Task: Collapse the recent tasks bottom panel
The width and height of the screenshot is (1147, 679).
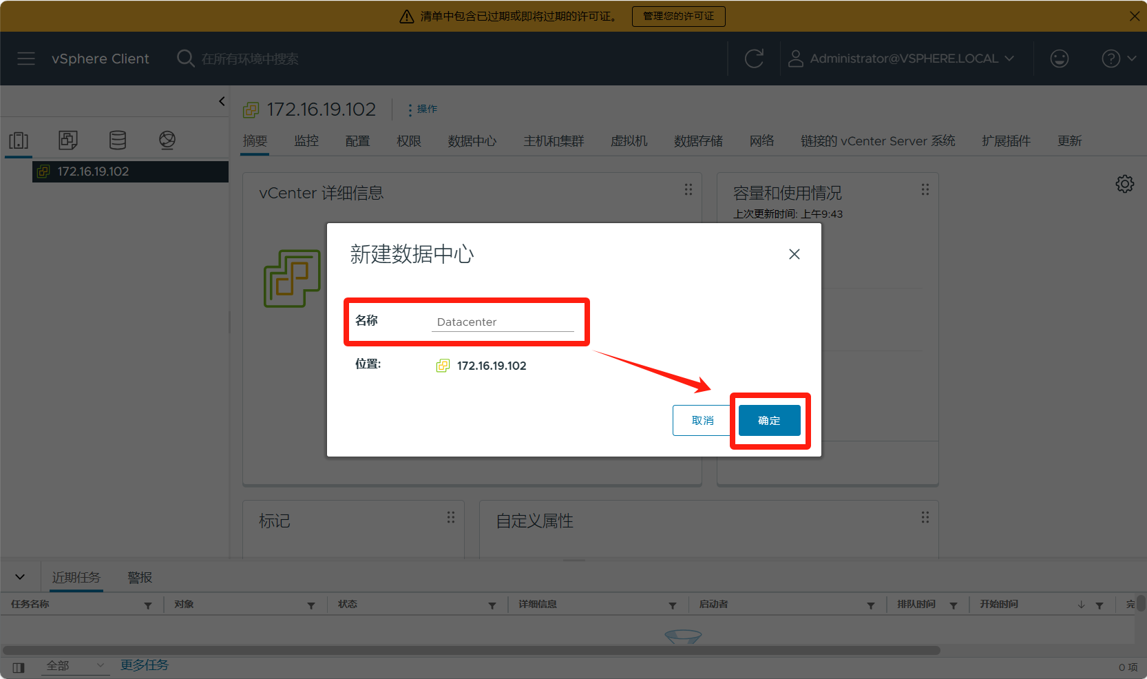Action: (20, 577)
